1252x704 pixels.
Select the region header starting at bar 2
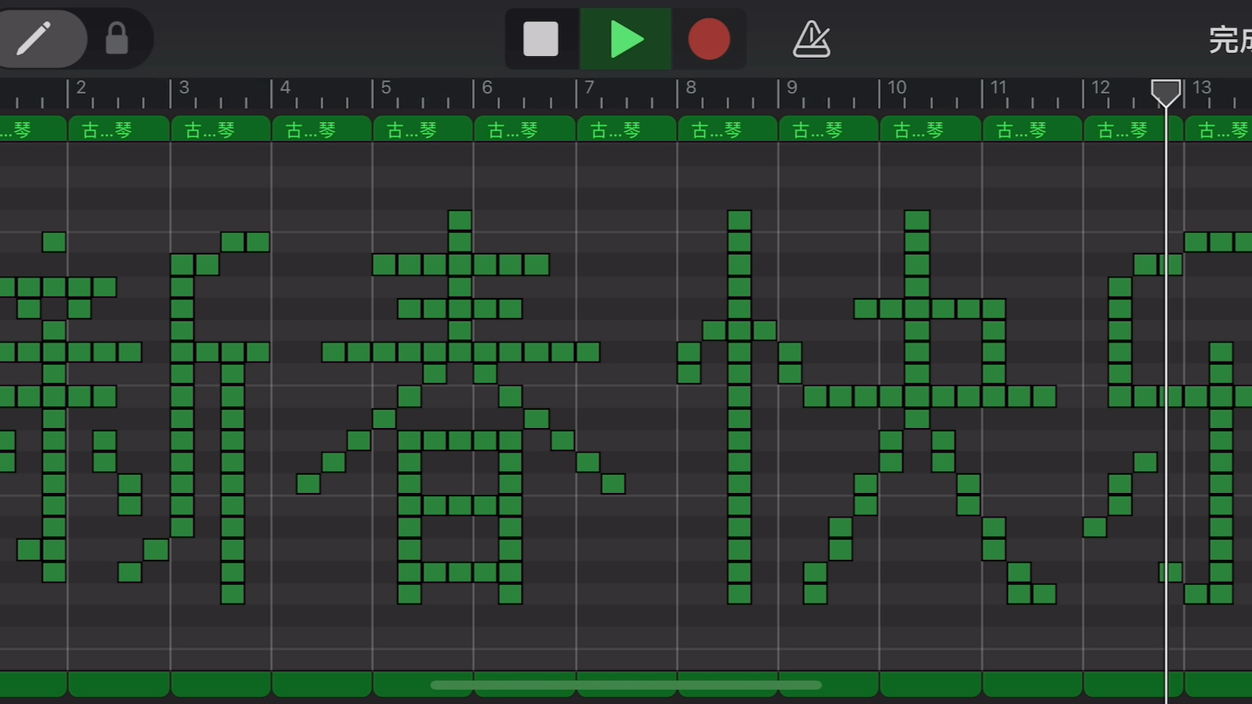119,129
